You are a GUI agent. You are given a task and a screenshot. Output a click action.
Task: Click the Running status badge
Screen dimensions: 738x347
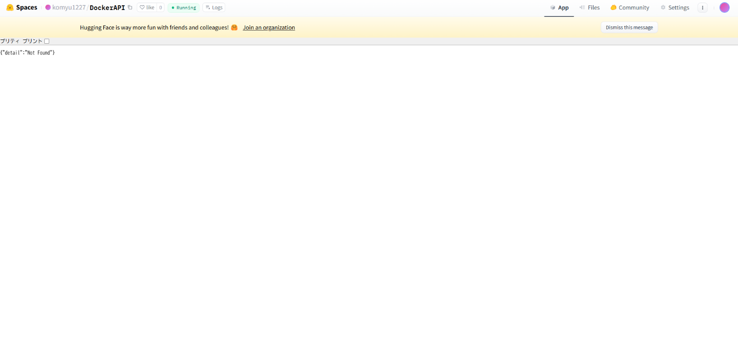[183, 7]
